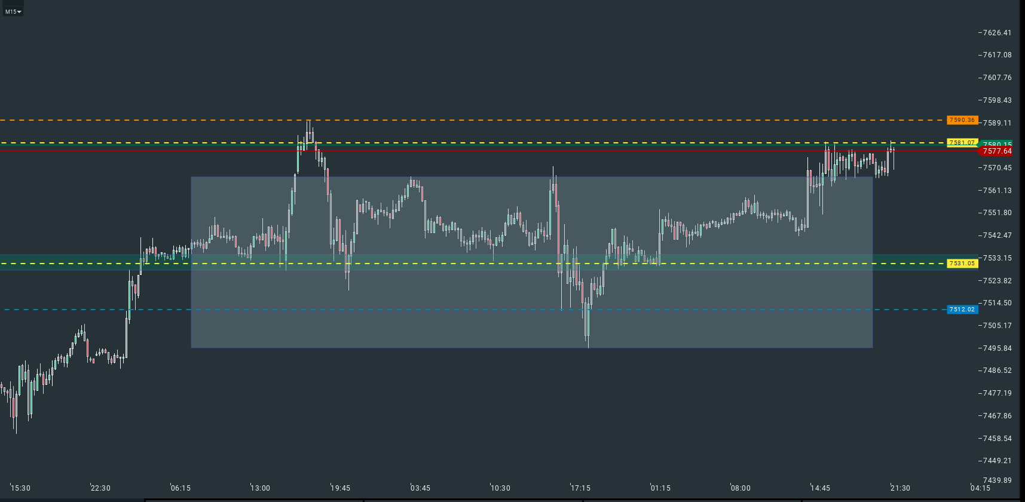
Task: Click the orange 7590.36 price label
Action: pyautogui.click(x=962, y=120)
